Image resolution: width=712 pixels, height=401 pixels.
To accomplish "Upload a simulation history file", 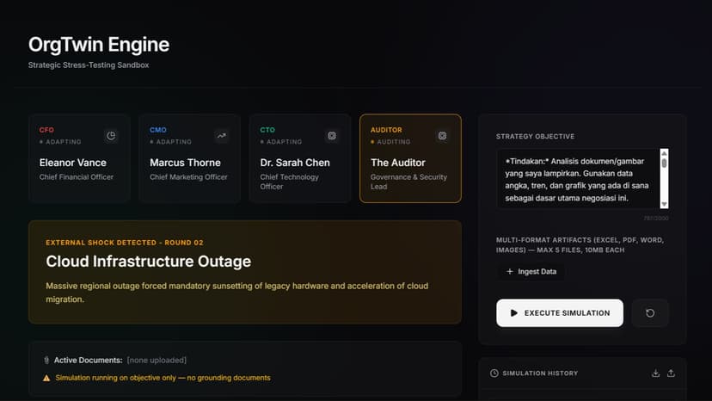I will 671,373.
